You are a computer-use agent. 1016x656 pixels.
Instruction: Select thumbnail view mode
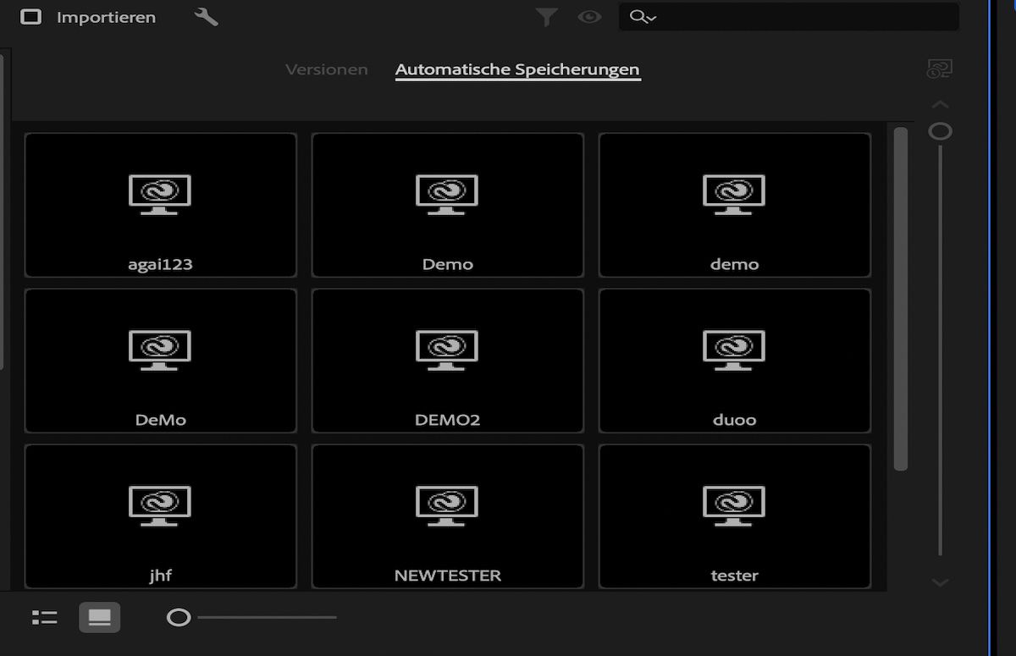99,617
